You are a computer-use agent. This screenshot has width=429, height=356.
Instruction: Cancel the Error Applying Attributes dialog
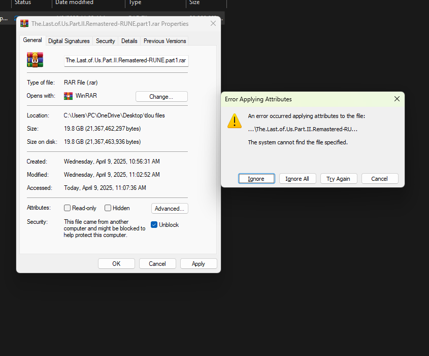pos(380,179)
